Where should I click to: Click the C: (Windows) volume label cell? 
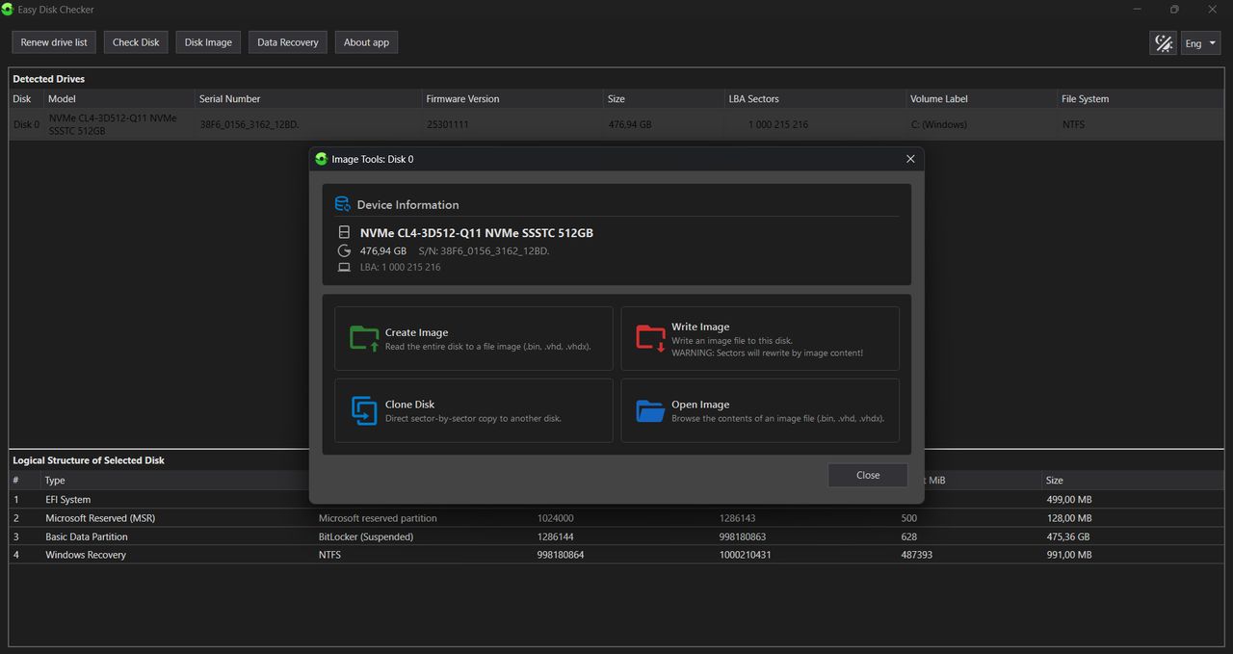pos(938,124)
